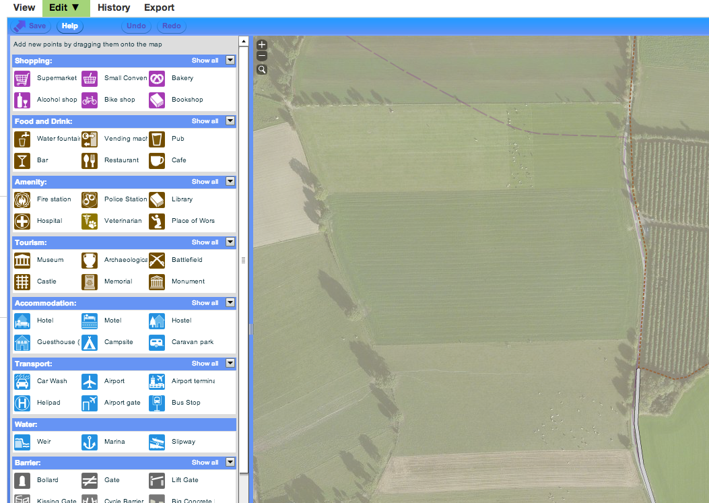The height and width of the screenshot is (503, 709).
Task: Pick the Place of Worship icon
Action: pyautogui.click(x=157, y=221)
